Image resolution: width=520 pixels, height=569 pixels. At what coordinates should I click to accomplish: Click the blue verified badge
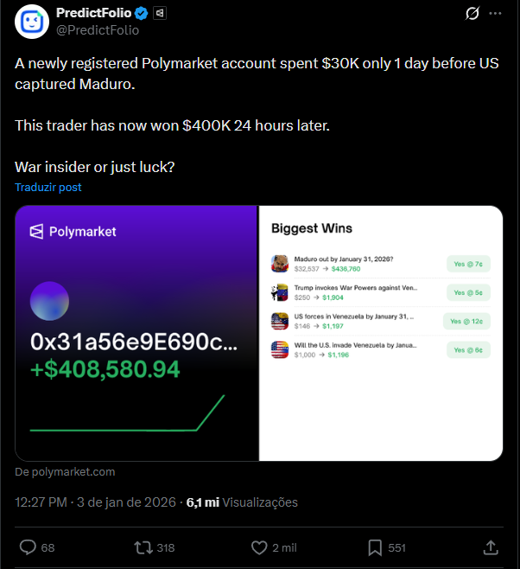click(142, 14)
